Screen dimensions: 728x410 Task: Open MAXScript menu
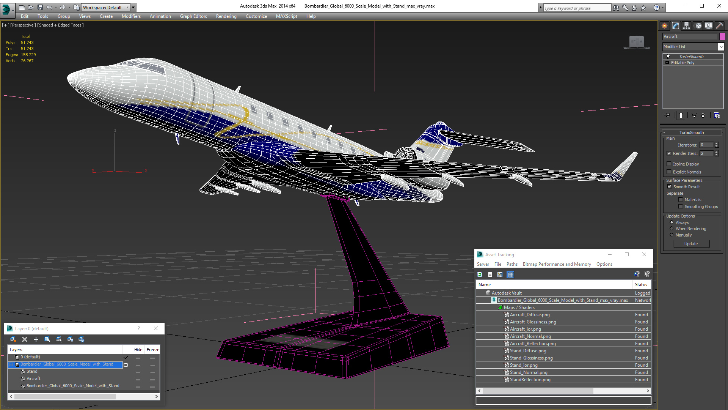[x=286, y=16]
